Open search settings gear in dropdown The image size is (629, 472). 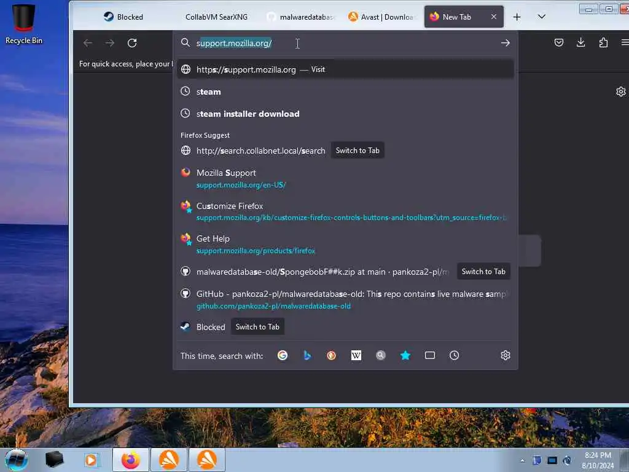506,355
